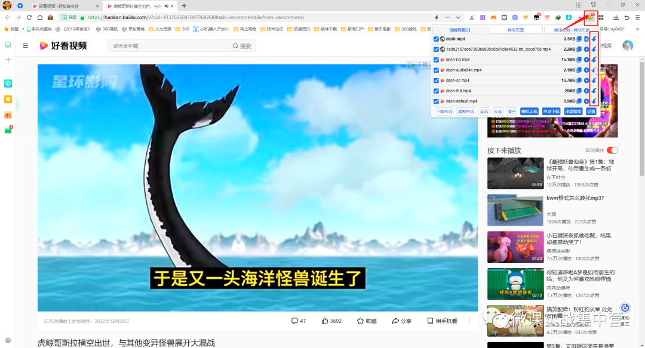Click the 搜索 search button
This screenshot has height=348, width=645.
tap(242, 46)
